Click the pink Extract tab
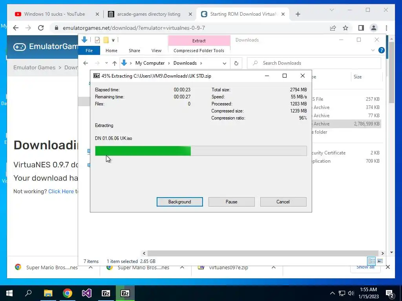 click(199, 40)
